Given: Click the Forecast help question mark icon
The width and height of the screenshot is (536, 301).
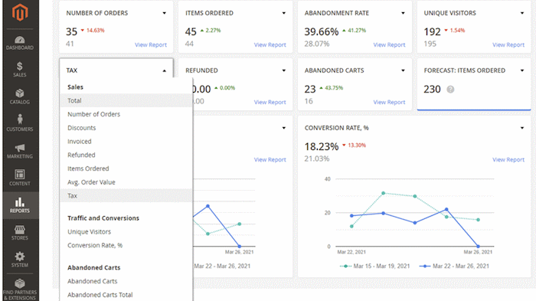Looking at the screenshot, I should [450, 90].
